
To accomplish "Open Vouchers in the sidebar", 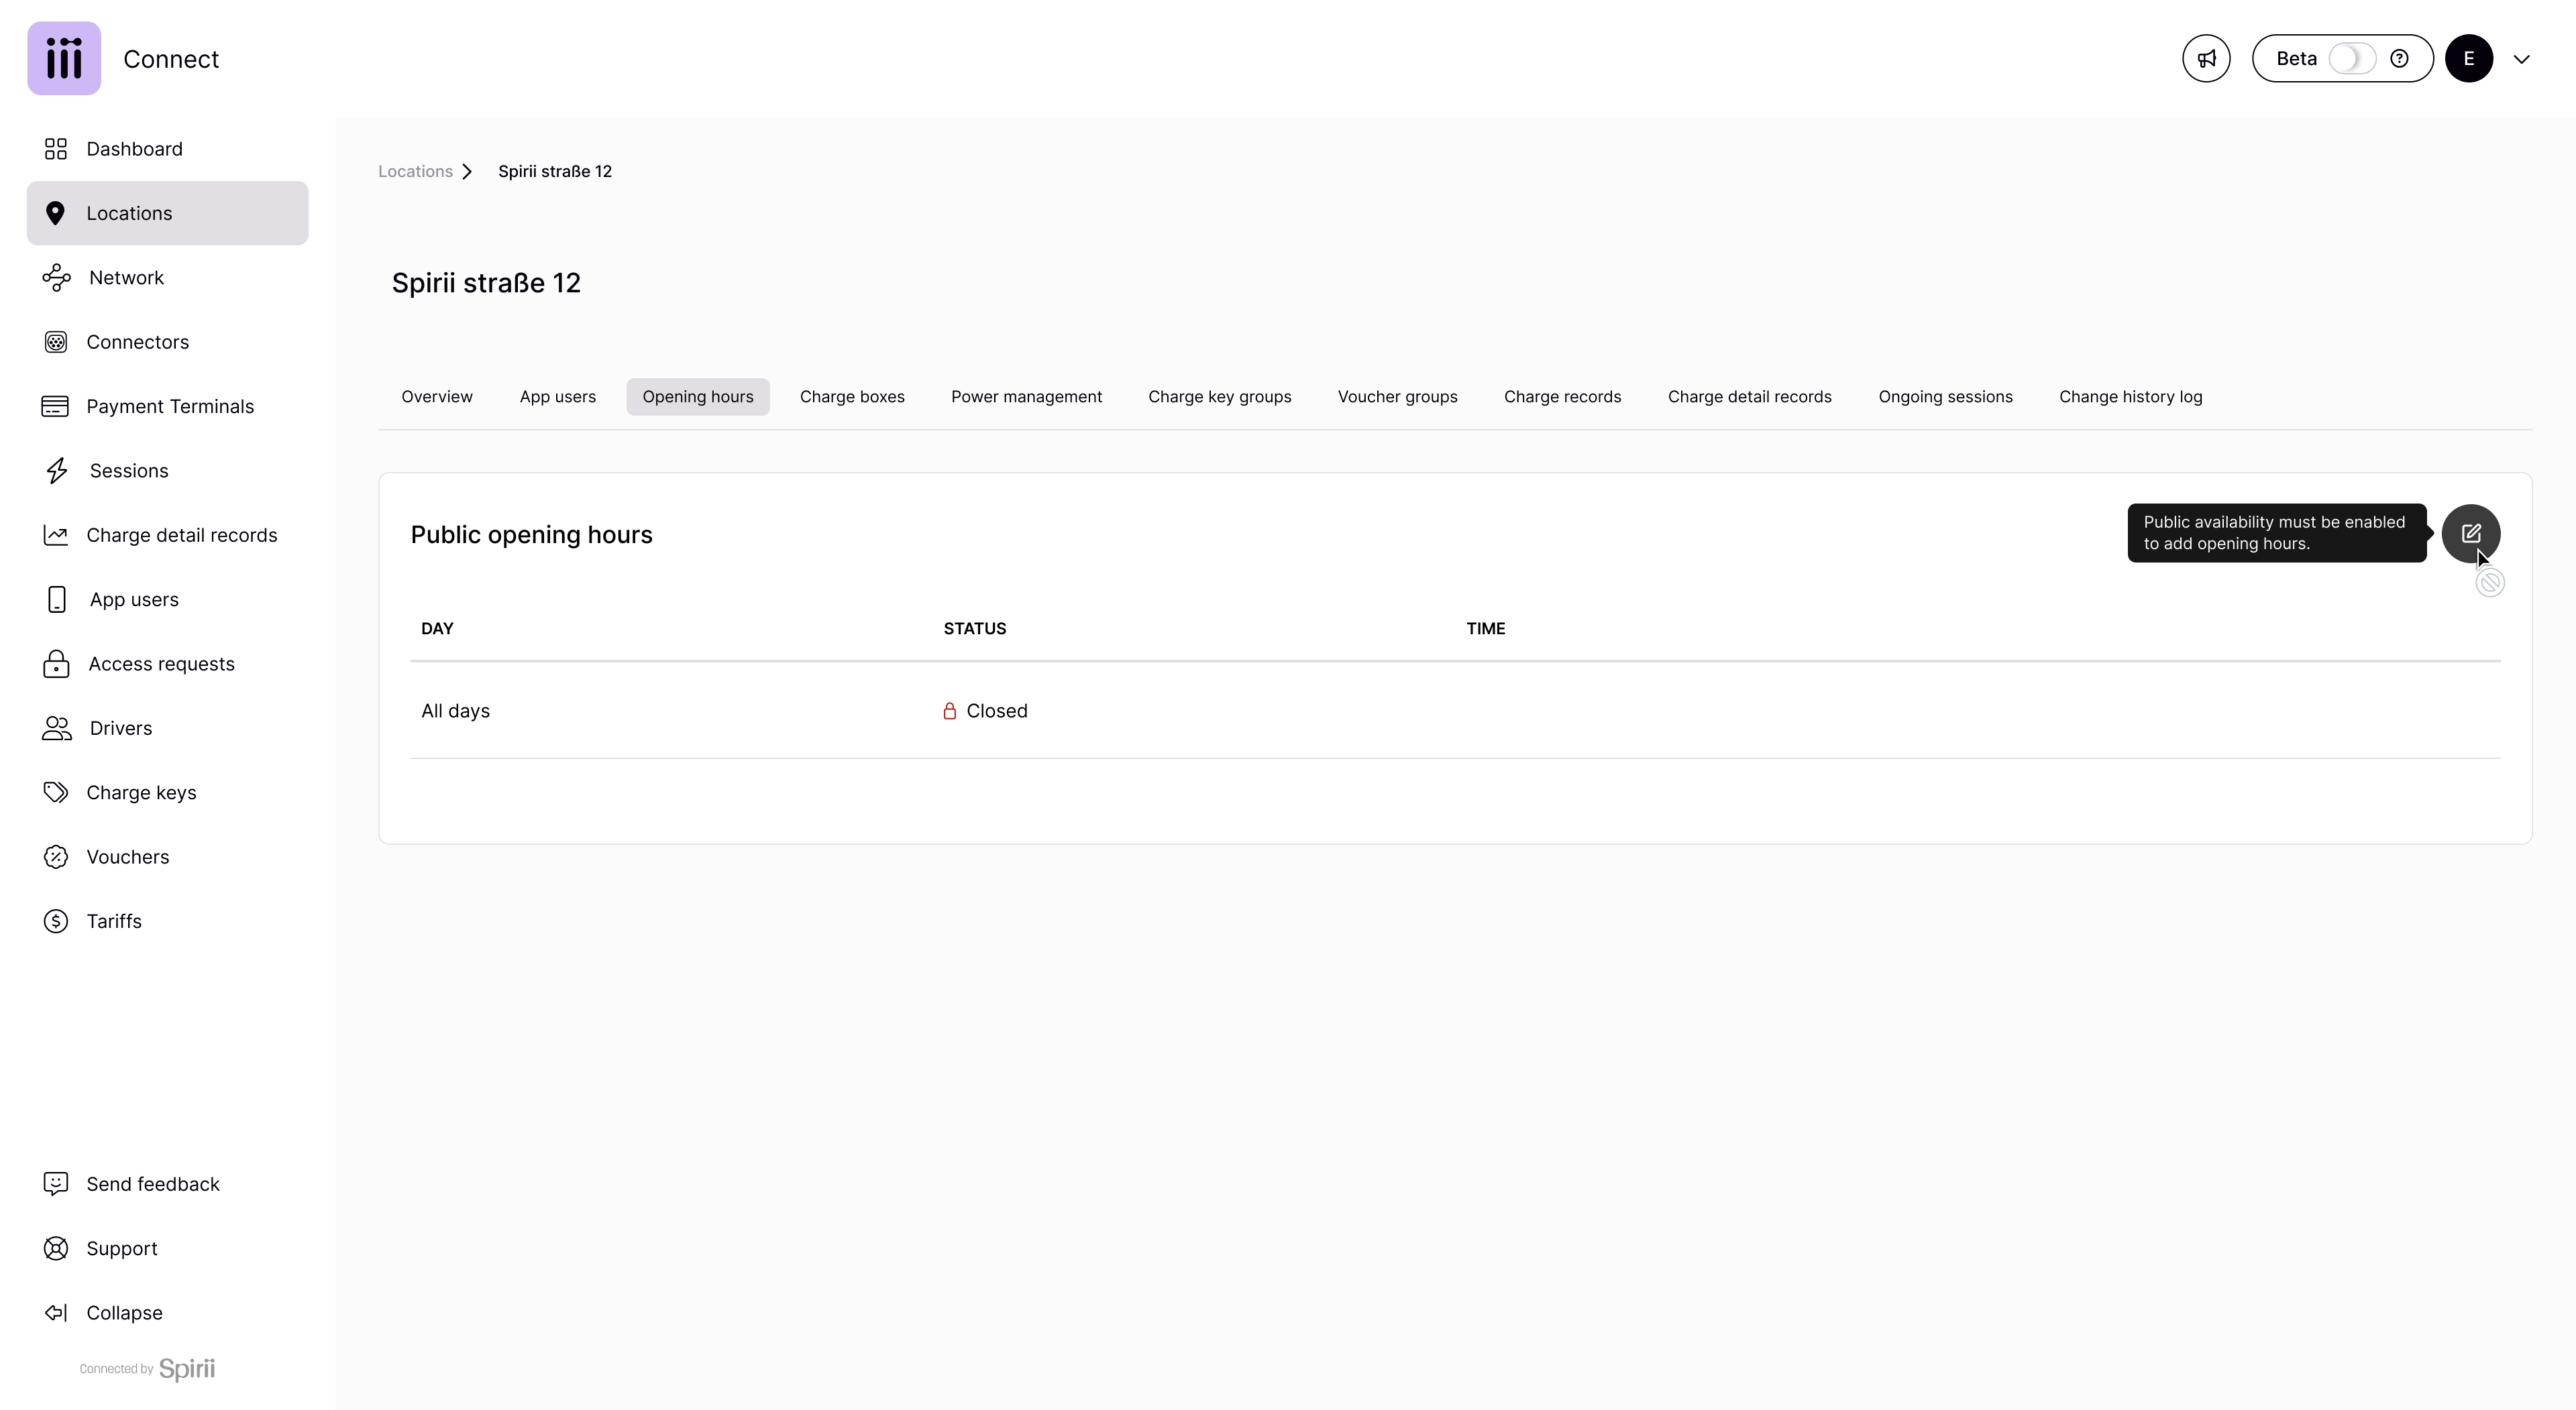I will click(x=127, y=858).
